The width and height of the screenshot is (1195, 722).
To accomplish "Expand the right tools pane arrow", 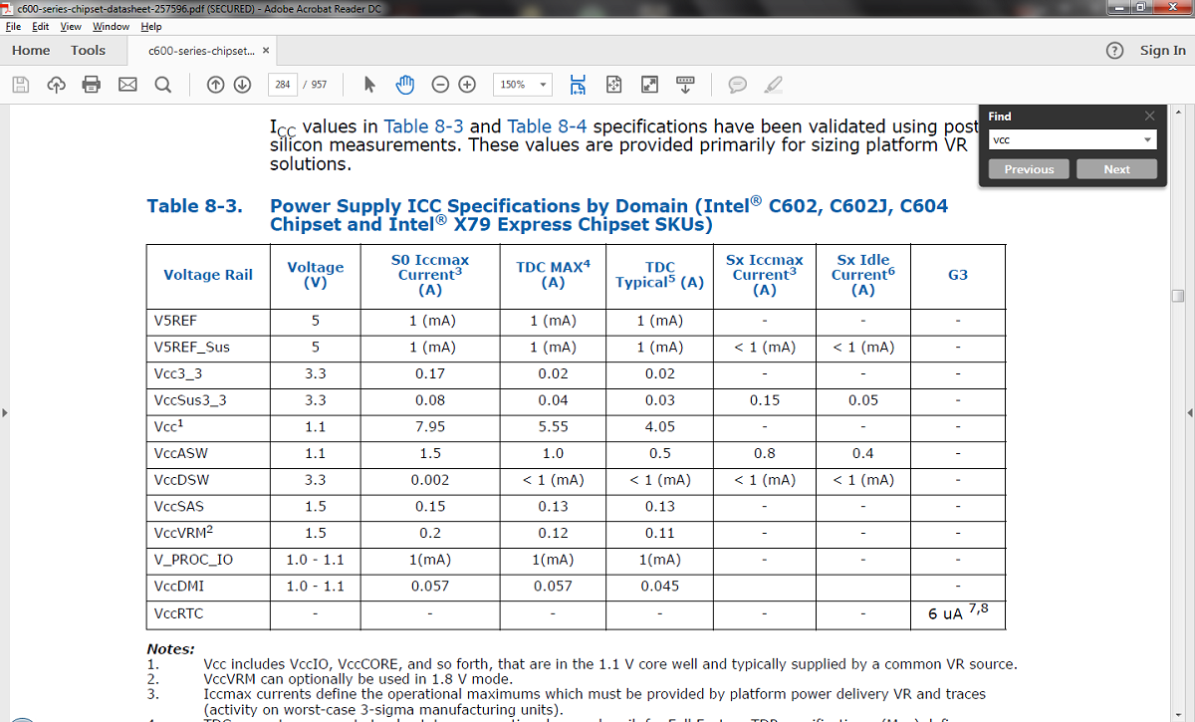I will point(1189,412).
